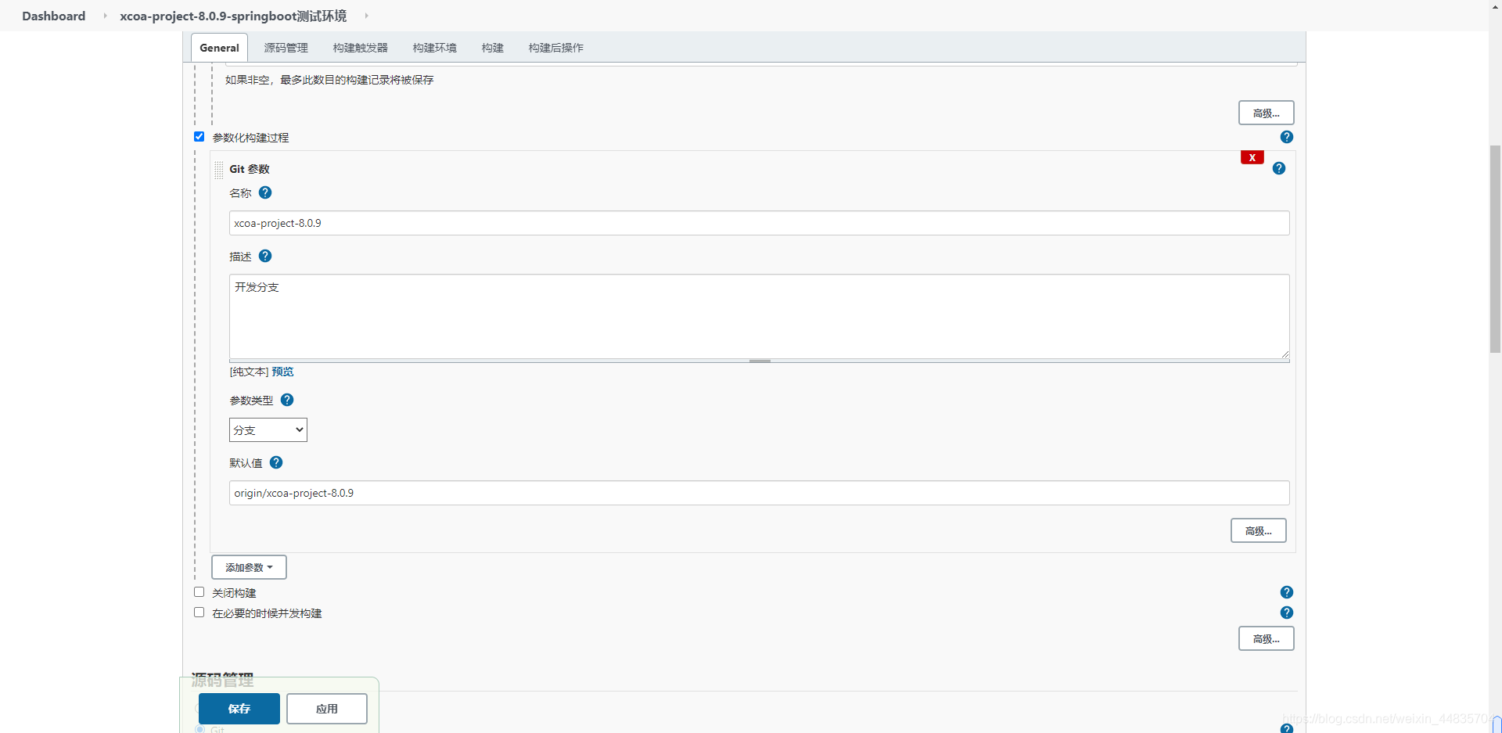This screenshot has width=1502, height=733.
Task: Click the [纯文本] label
Action: click(249, 372)
